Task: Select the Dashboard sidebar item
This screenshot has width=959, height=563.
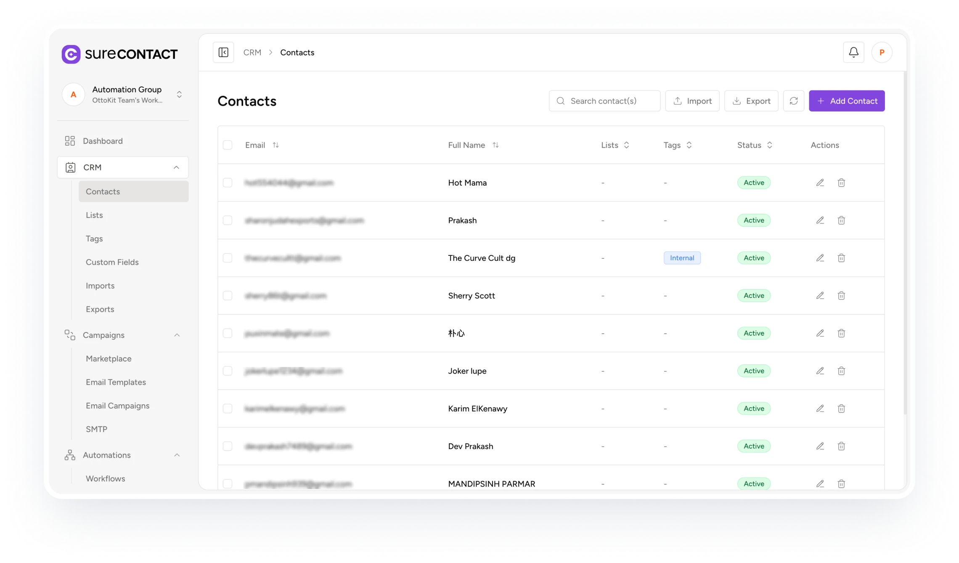Action: click(x=102, y=141)
